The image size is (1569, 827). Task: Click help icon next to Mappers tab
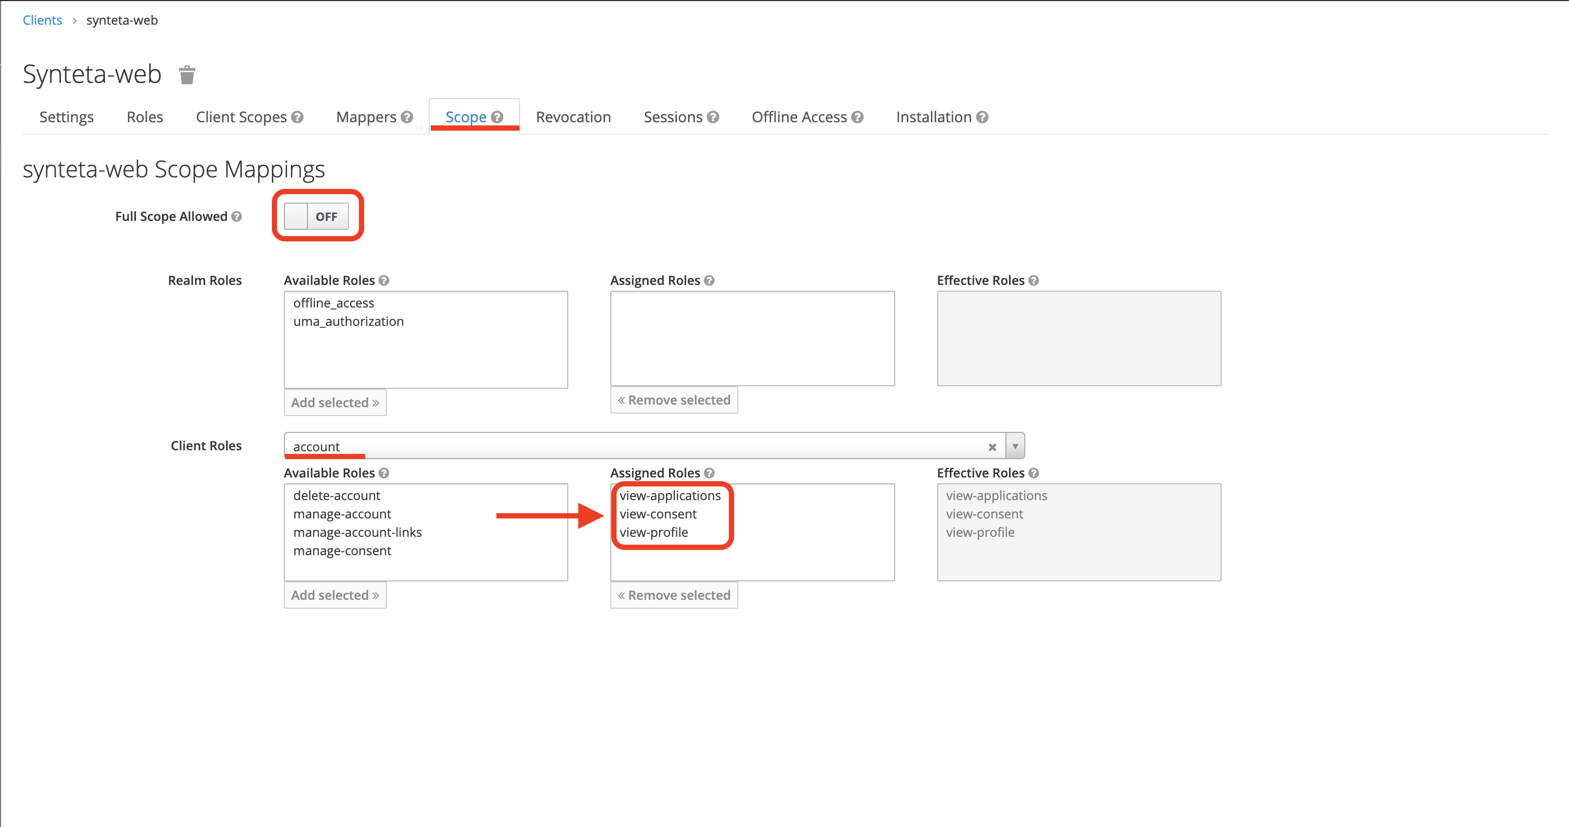pyautogui.click(x=407, y=117)
